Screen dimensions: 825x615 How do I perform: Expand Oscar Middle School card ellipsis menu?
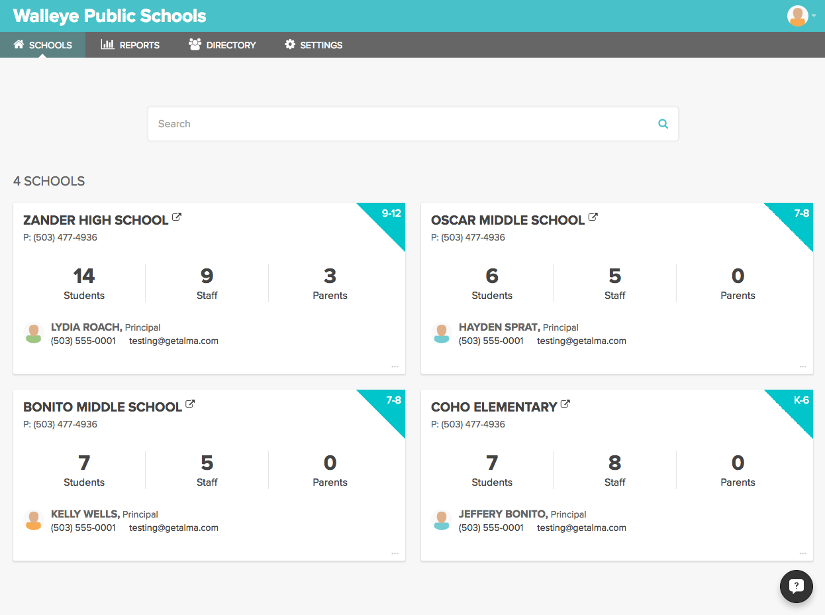tap(802, 366)
